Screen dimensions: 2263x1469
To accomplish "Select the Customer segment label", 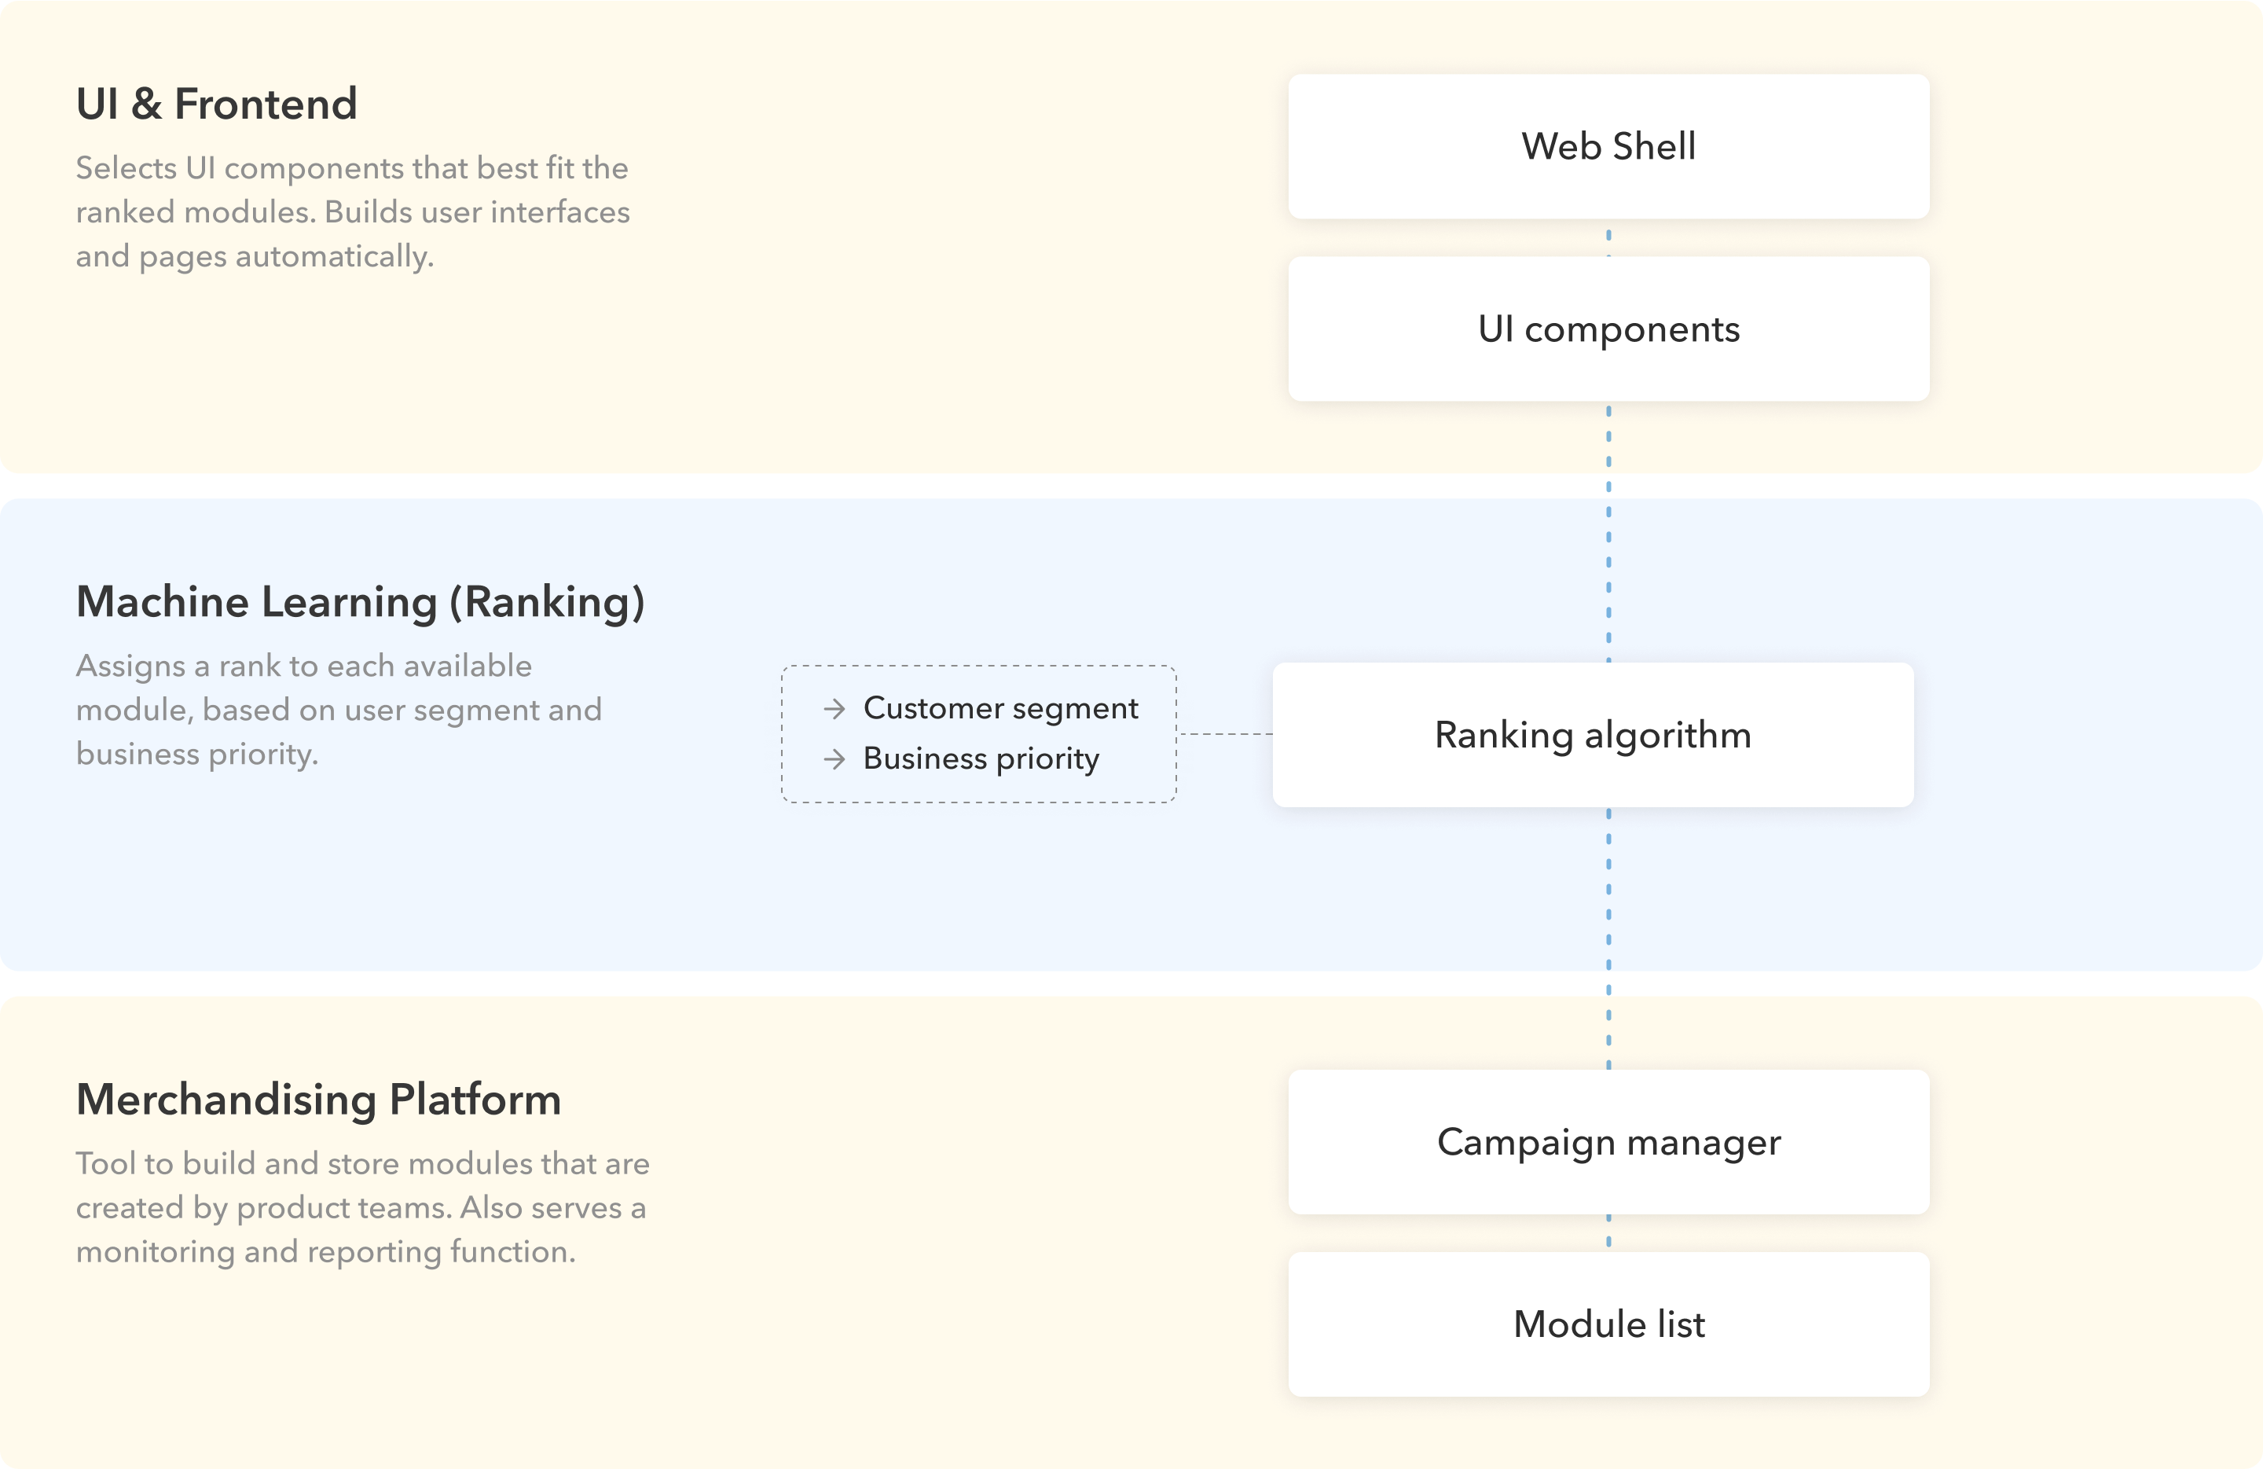I will (x=1000, y=708).
